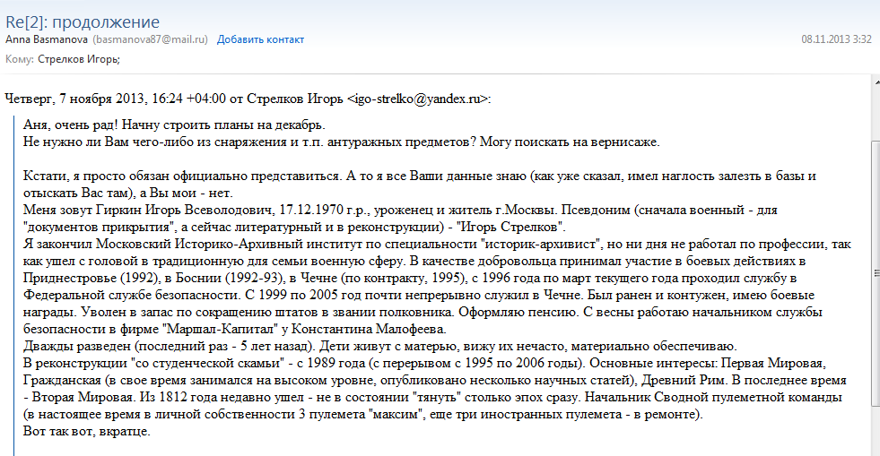Click the line starting 'Кстати, я просто обязан'

pyautogui.click(x=419, y=176)
